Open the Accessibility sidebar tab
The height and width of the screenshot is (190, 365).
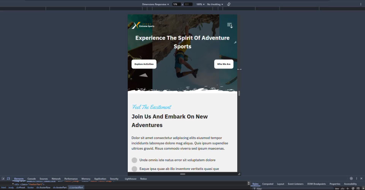pyautogui.click(x=350, y=184)
